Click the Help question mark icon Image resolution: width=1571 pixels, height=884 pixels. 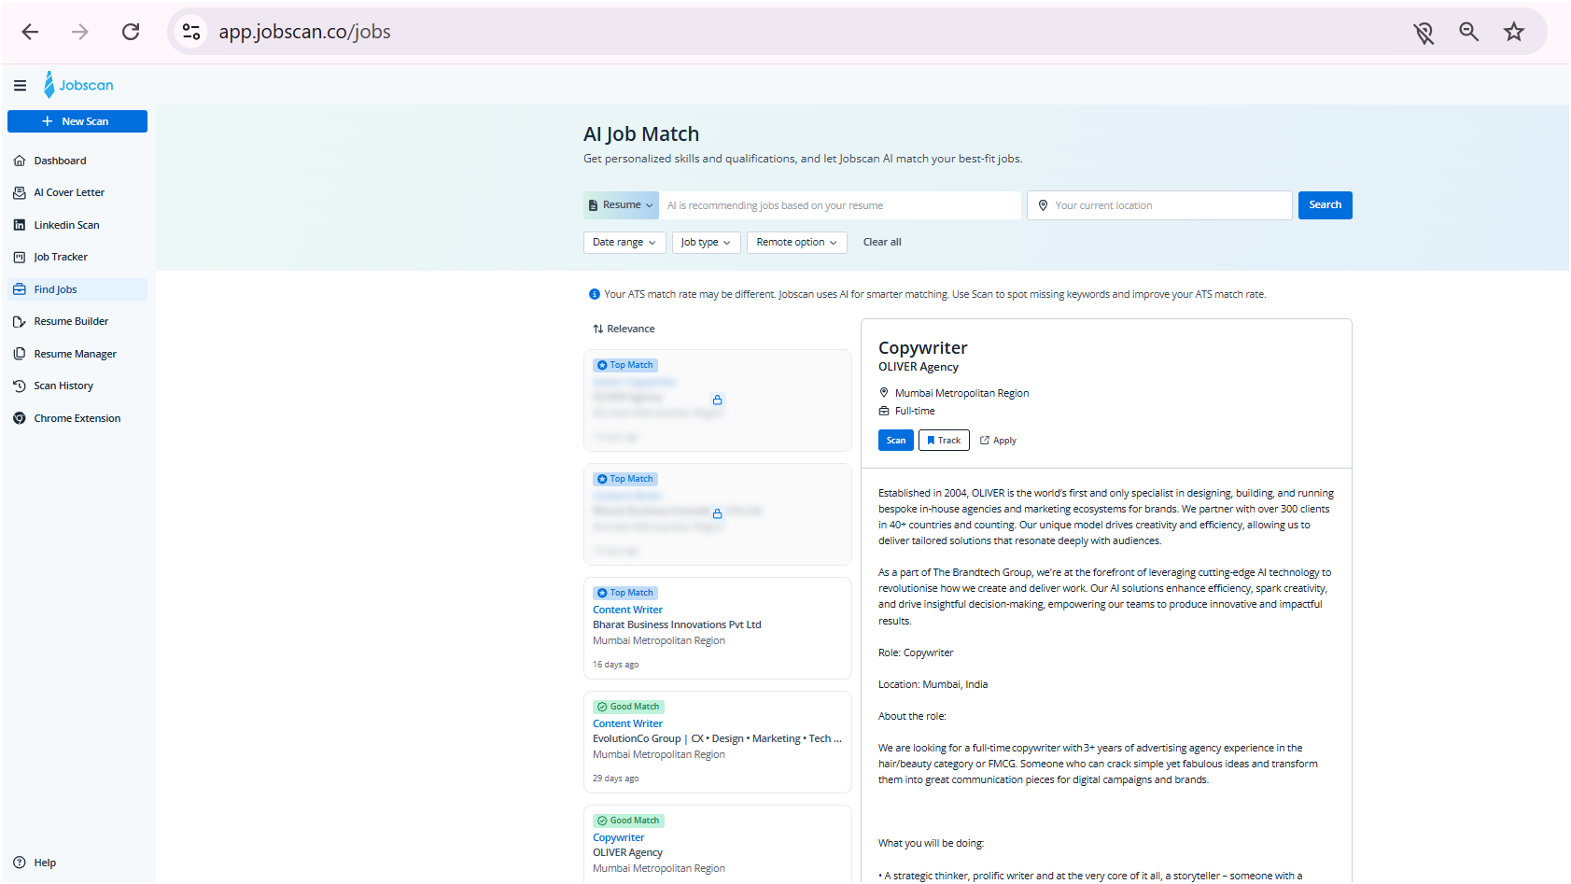point(20,863)
